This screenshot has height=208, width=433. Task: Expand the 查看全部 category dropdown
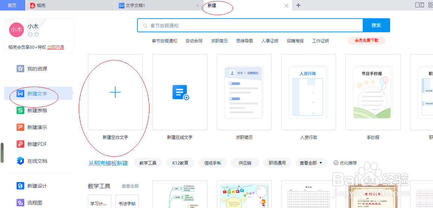[x=311, y=163]
